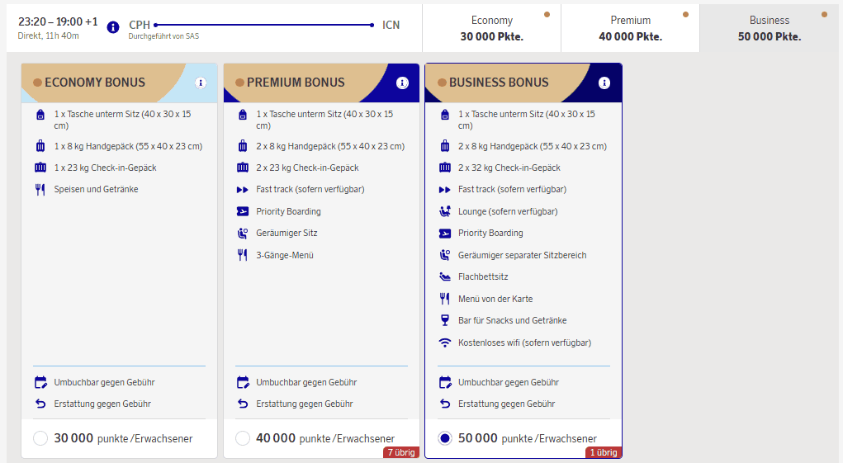
Task: Click Umbuchbar gegen Gebühr in Economy card
Action: [104, 382]
